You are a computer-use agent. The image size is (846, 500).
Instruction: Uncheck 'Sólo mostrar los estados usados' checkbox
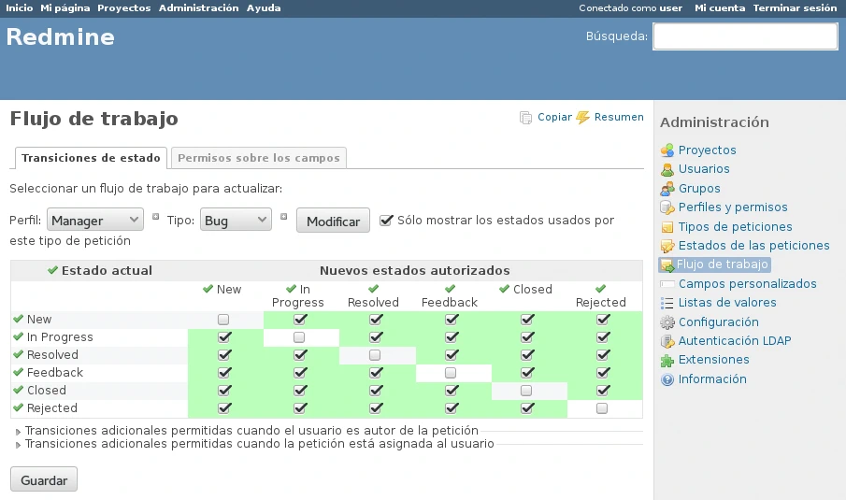pos(386,221)
